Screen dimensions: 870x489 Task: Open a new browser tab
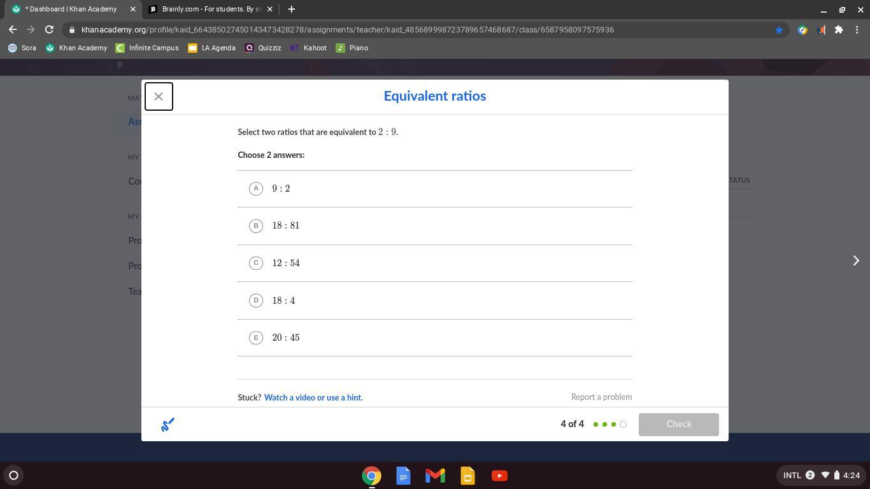coord(291,10)
